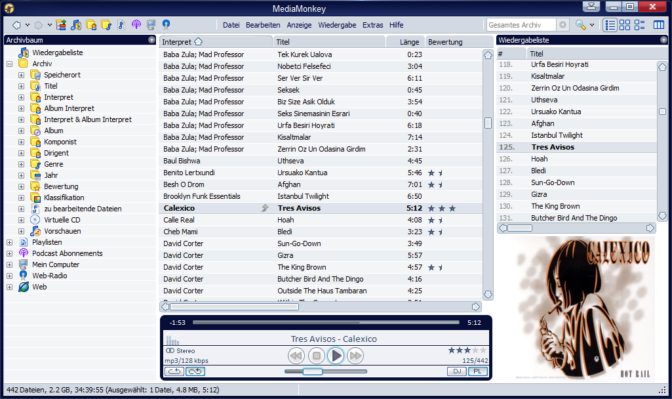This screenshot has width=672, height=399.
Task: Click the Gesamtes Archiv search field
Action: [521, 25]
